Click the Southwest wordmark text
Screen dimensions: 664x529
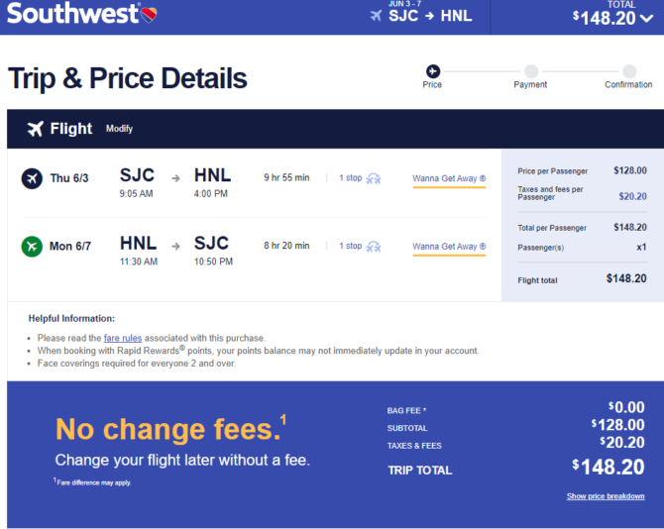point(72,14)
